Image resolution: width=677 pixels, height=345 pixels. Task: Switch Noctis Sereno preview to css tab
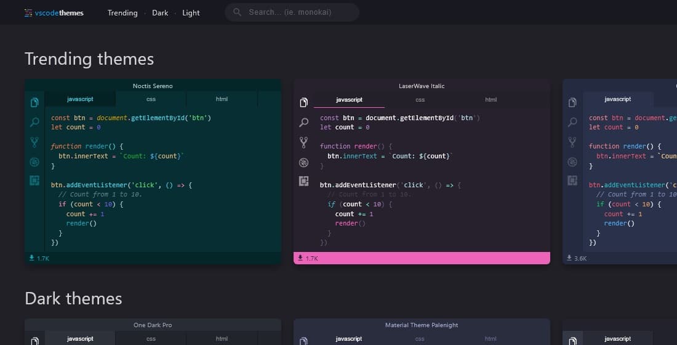pos(151,99)
